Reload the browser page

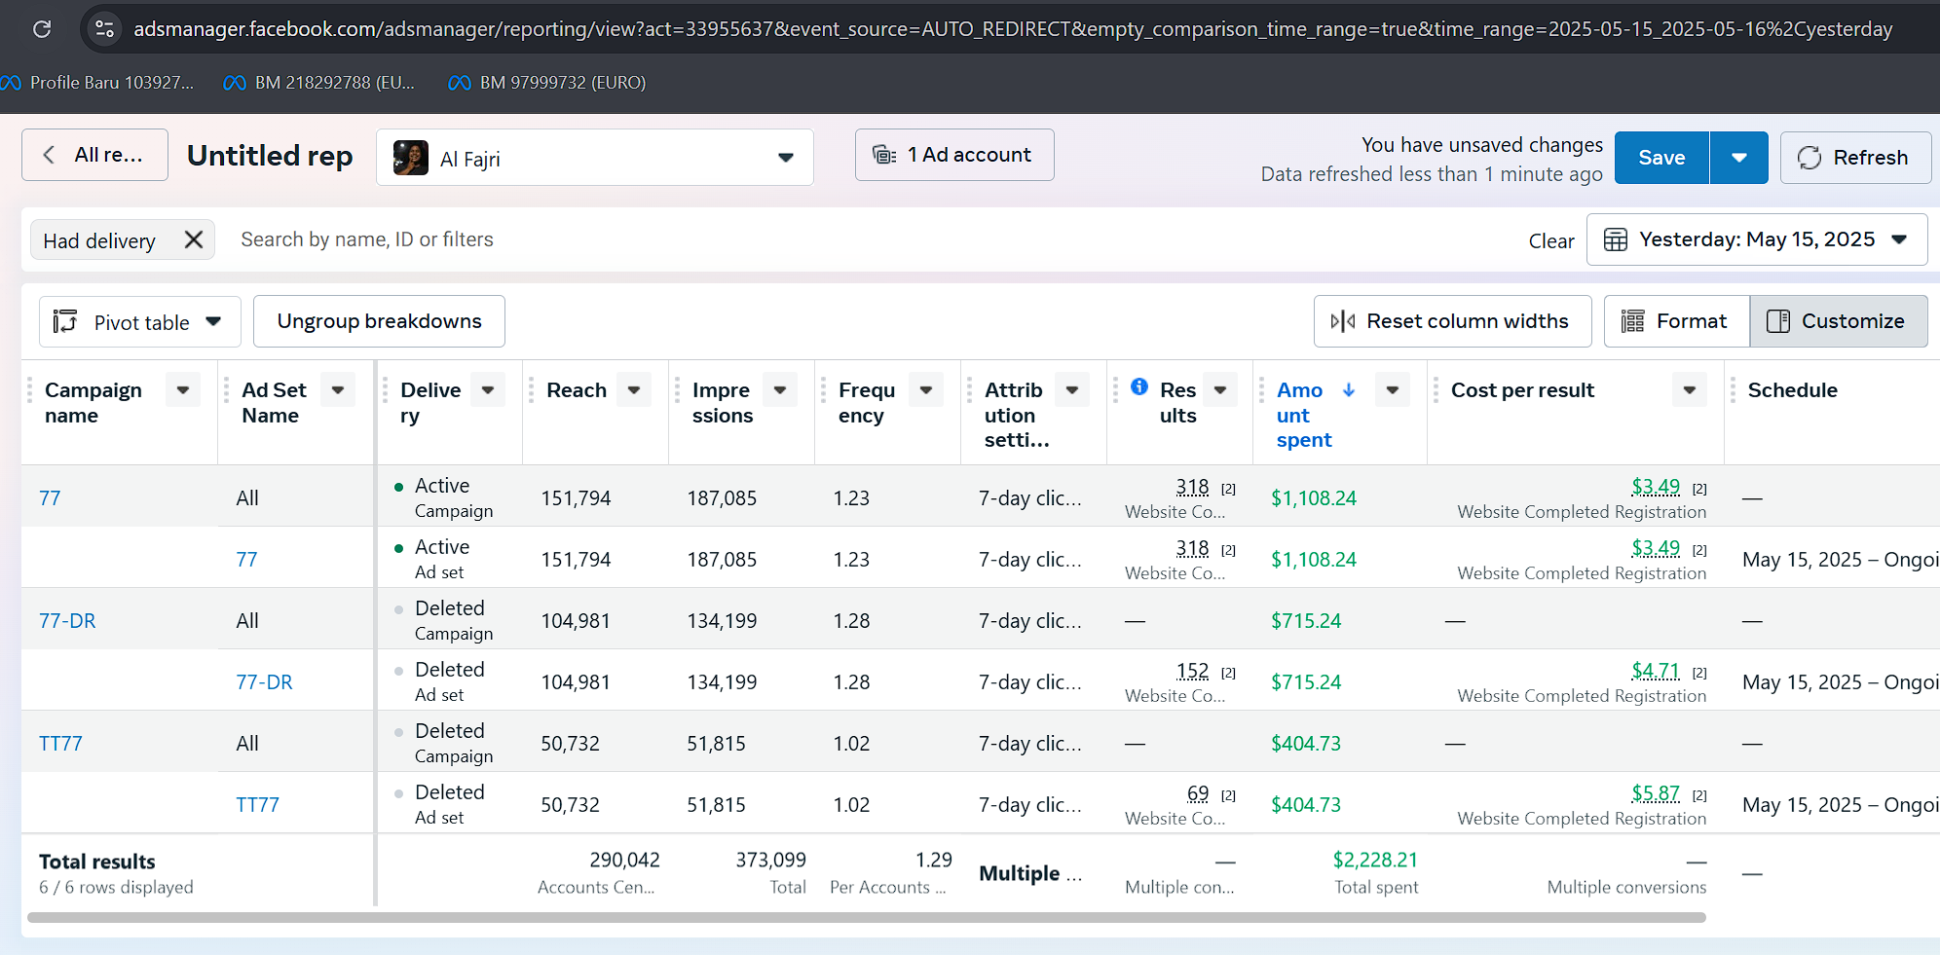point(42,29)
